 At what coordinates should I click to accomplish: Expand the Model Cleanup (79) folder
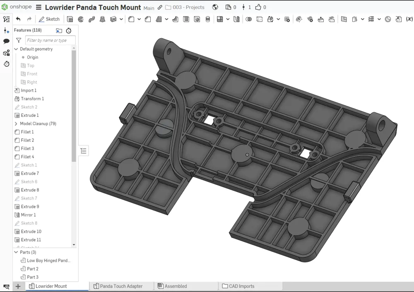(x=16, y=123)
